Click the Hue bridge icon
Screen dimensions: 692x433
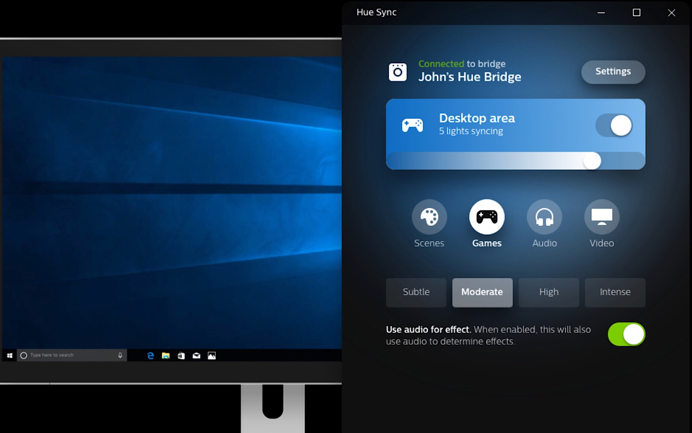397,72
